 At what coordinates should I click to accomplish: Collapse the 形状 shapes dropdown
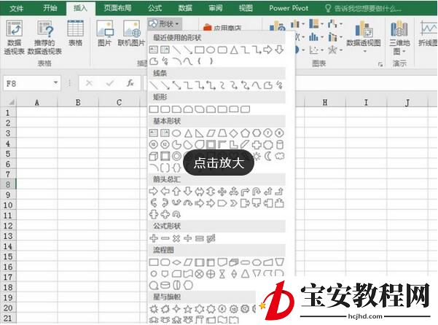pos(165,24)
